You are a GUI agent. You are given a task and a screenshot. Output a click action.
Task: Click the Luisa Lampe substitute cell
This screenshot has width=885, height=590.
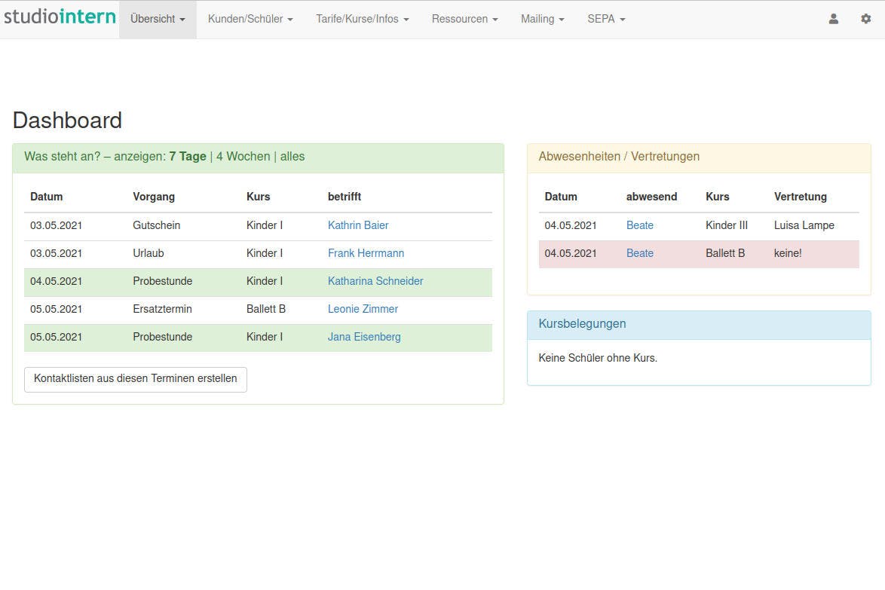pyautogui.click(x=804, y=225)
